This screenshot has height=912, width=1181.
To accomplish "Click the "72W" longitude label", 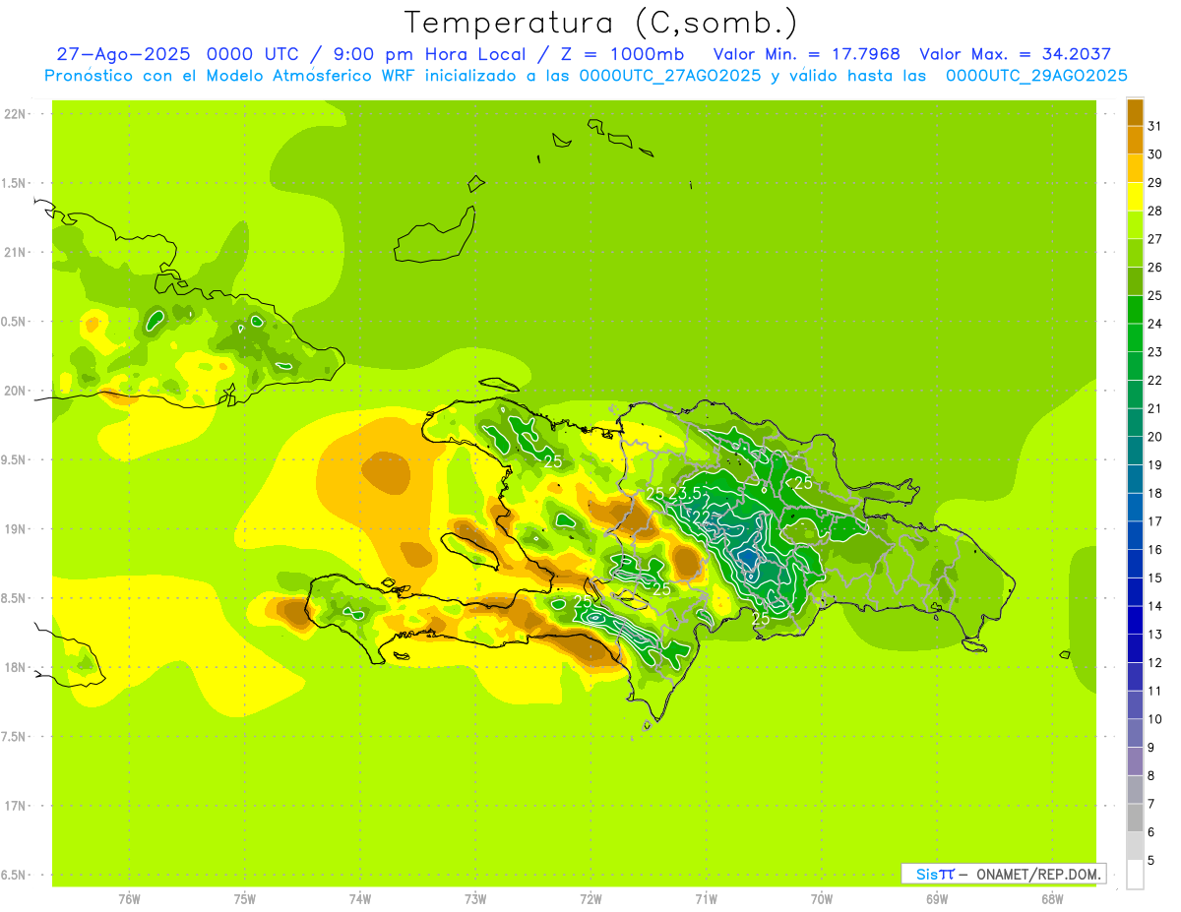I will tap(590, 899).
